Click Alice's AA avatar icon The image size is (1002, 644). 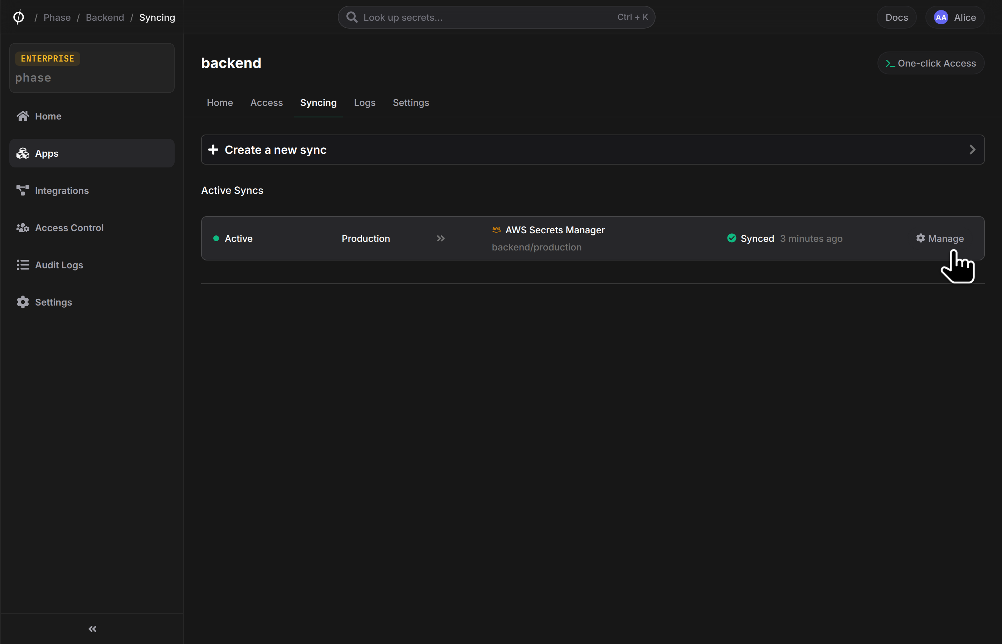(x=940, y=17)
